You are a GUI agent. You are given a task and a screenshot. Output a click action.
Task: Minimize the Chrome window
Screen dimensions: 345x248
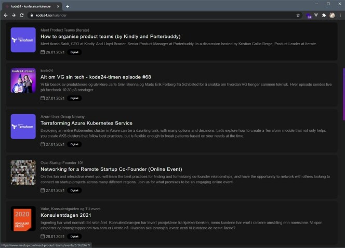click(317, 4)
